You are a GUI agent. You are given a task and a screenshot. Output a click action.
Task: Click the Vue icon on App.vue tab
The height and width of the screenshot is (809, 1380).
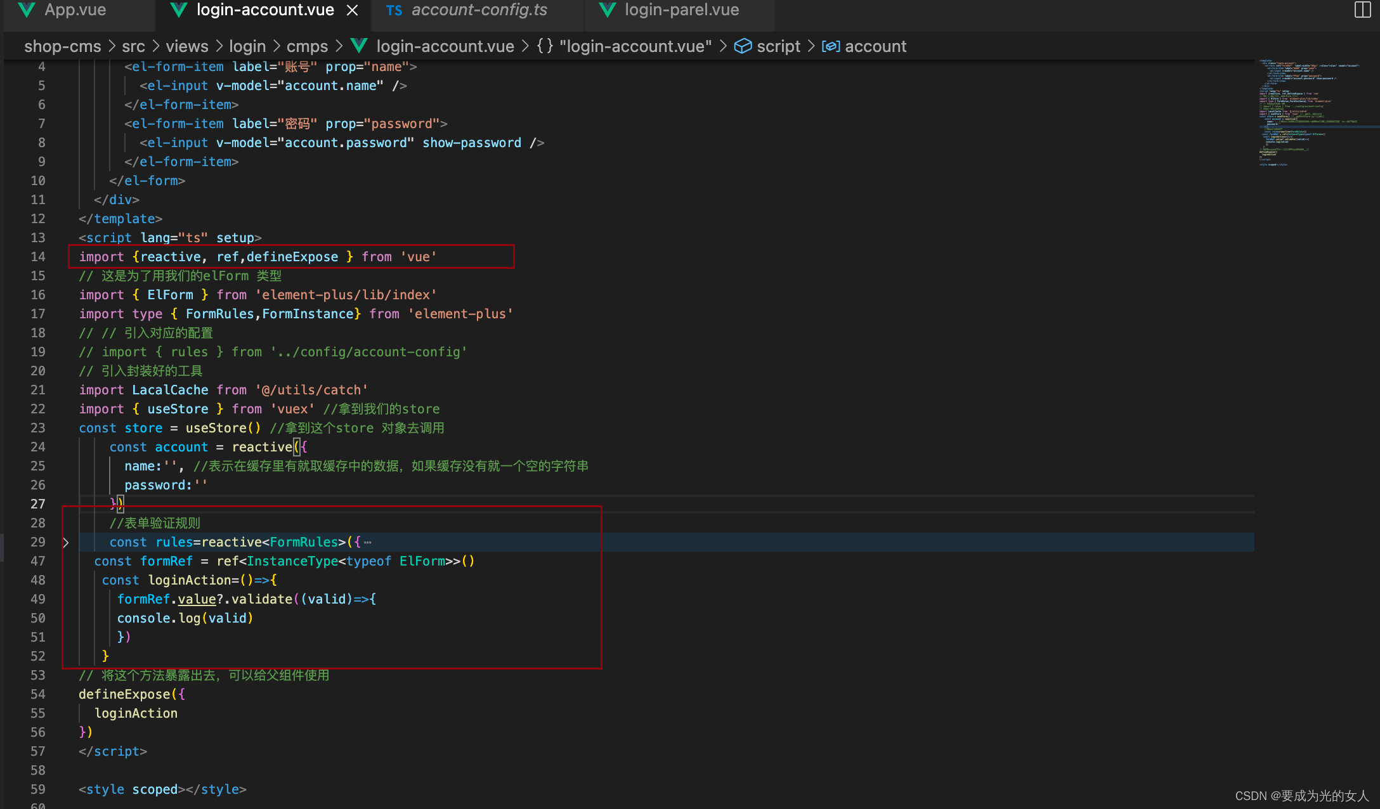pyautogui.click(x=27, y=10)
